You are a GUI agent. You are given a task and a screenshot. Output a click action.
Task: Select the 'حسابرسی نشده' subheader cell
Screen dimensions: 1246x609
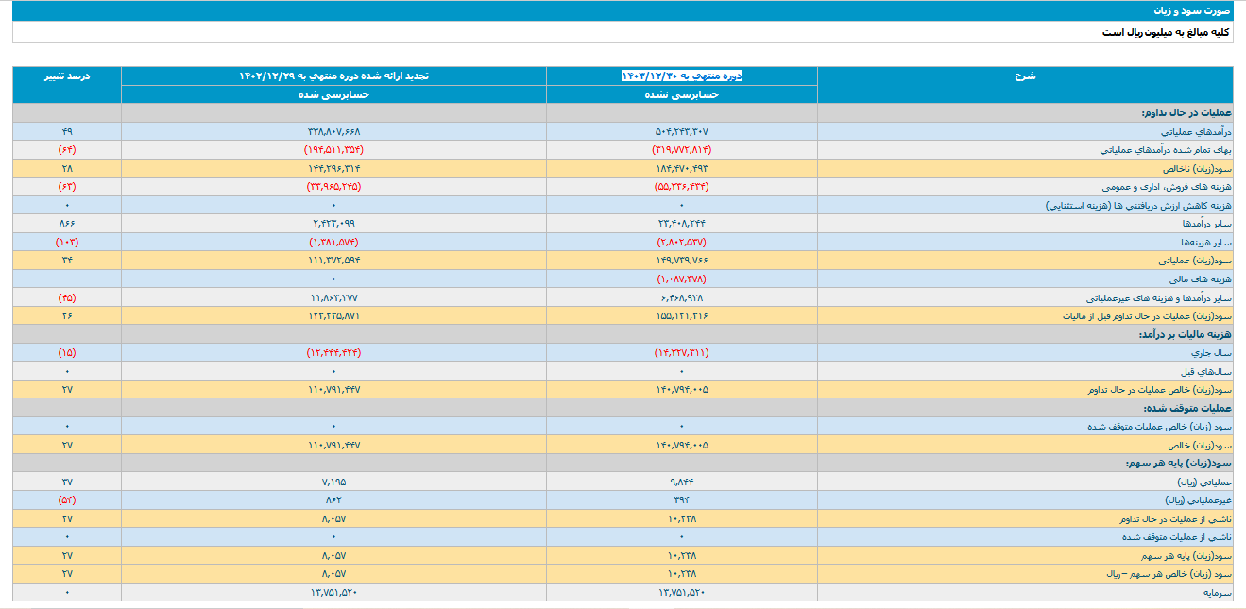pyautogui.click(x=681, y=94)
